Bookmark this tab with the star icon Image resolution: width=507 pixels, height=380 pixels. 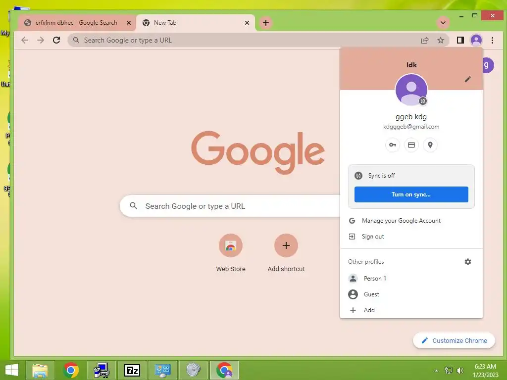click(x=440, y=40)
